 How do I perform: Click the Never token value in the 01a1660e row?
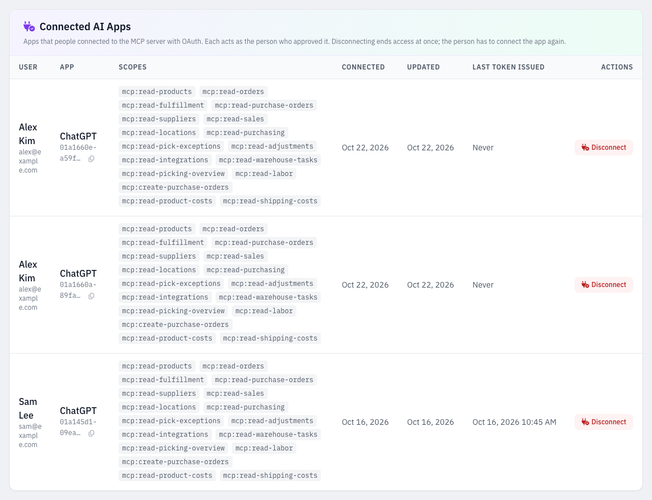click(483, 147)
